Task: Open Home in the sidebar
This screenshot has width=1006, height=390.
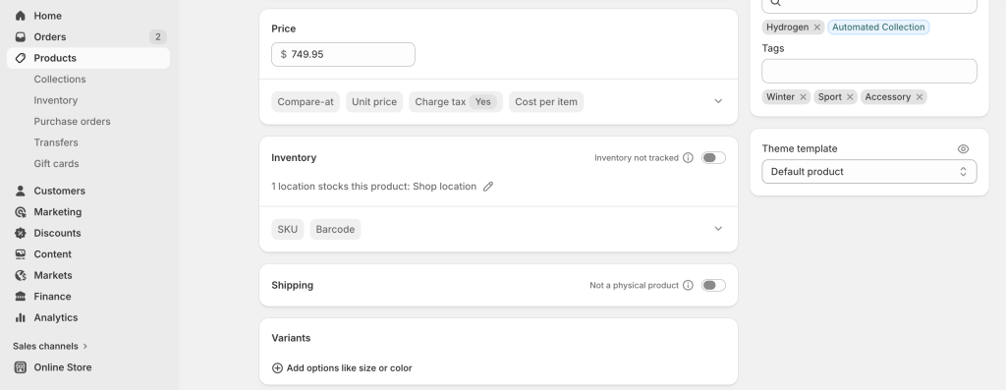Action: pyautogui.click(x=88, y=16)
